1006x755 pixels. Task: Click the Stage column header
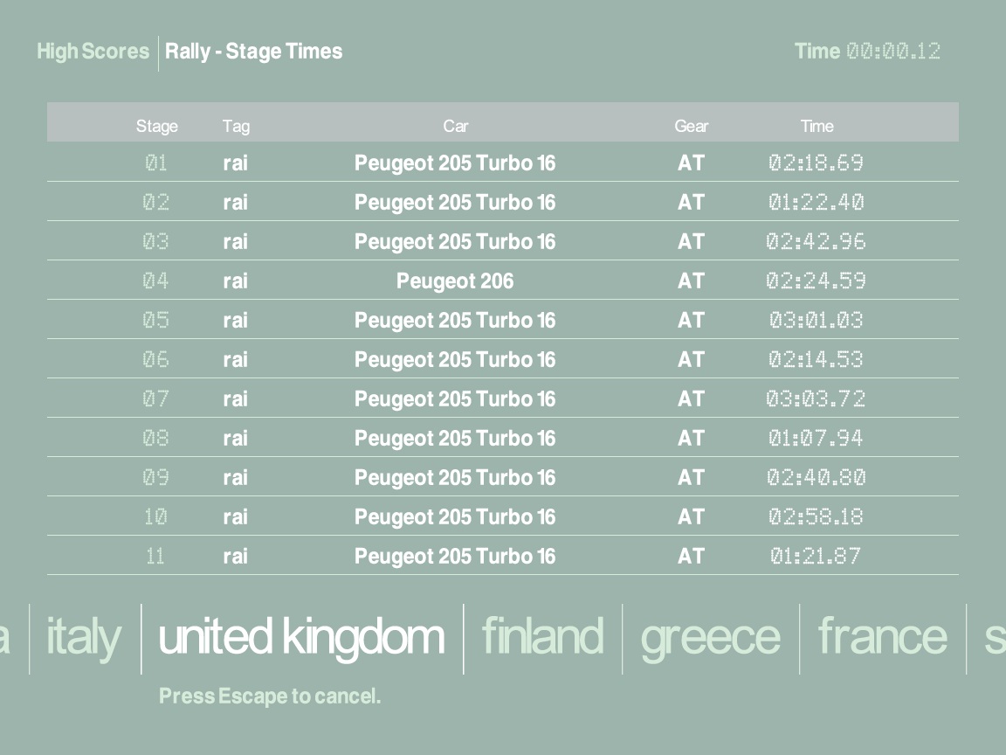pyautogui.click(x=157, y=126)
